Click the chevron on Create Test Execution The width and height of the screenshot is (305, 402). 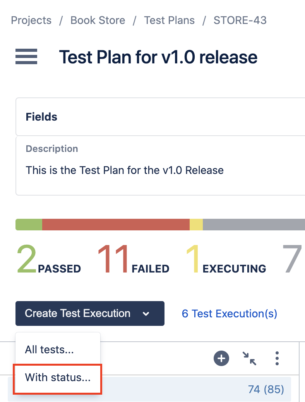point(146,313)
